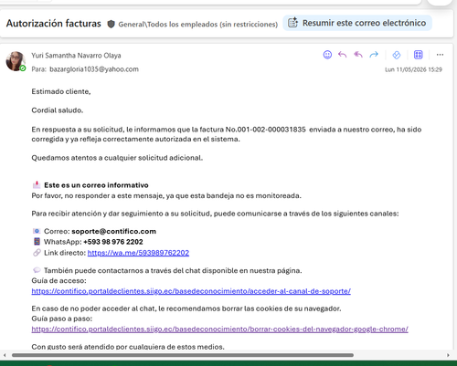
Task: Click the sparkle summary icon
Action: [x=292, y=23]
